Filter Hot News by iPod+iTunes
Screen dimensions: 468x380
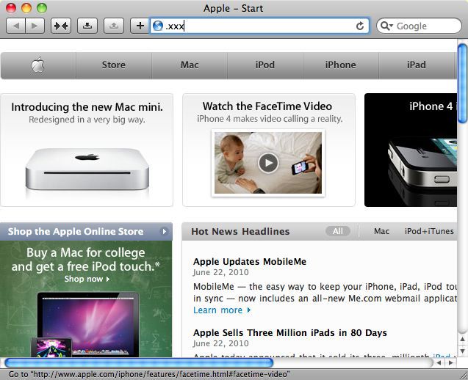pos(429,231)
